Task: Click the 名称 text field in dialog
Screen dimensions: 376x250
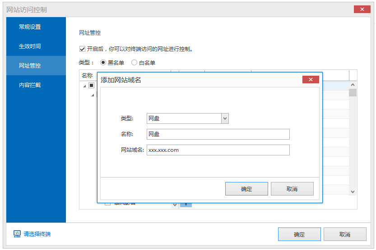Action: pyautogui.click(x=218, y=134)
